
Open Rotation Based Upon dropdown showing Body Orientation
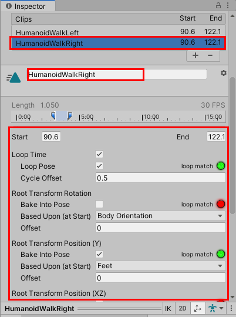click(x=160, y=216)
